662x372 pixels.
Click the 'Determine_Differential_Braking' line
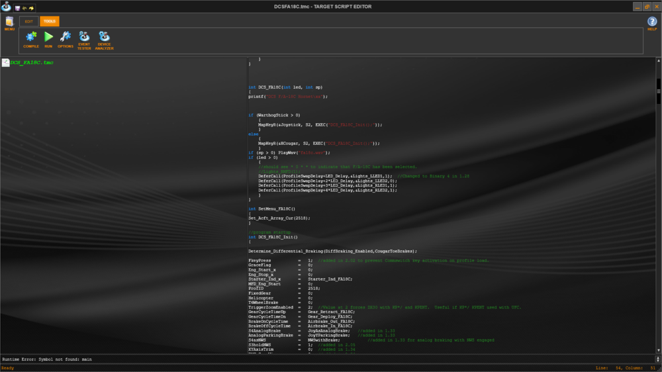point(333,252)
